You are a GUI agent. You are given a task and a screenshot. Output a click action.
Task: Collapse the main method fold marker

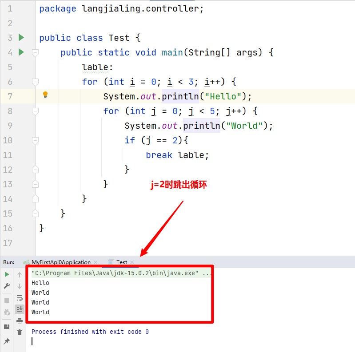click(36, 52)
